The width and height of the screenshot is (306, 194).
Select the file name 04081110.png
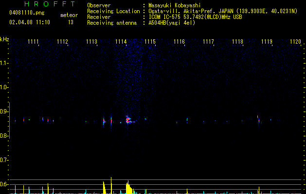click(x=27, y=13)
